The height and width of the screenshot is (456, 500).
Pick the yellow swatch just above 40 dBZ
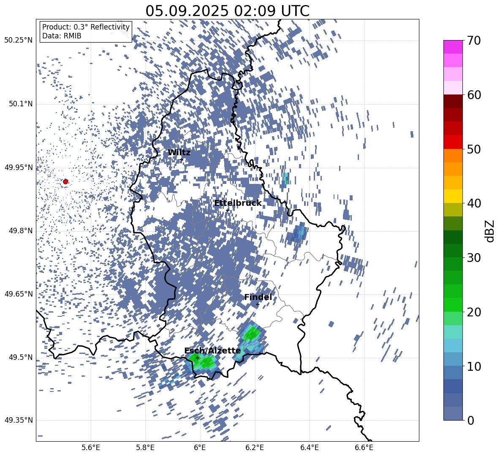pos(453,196)
